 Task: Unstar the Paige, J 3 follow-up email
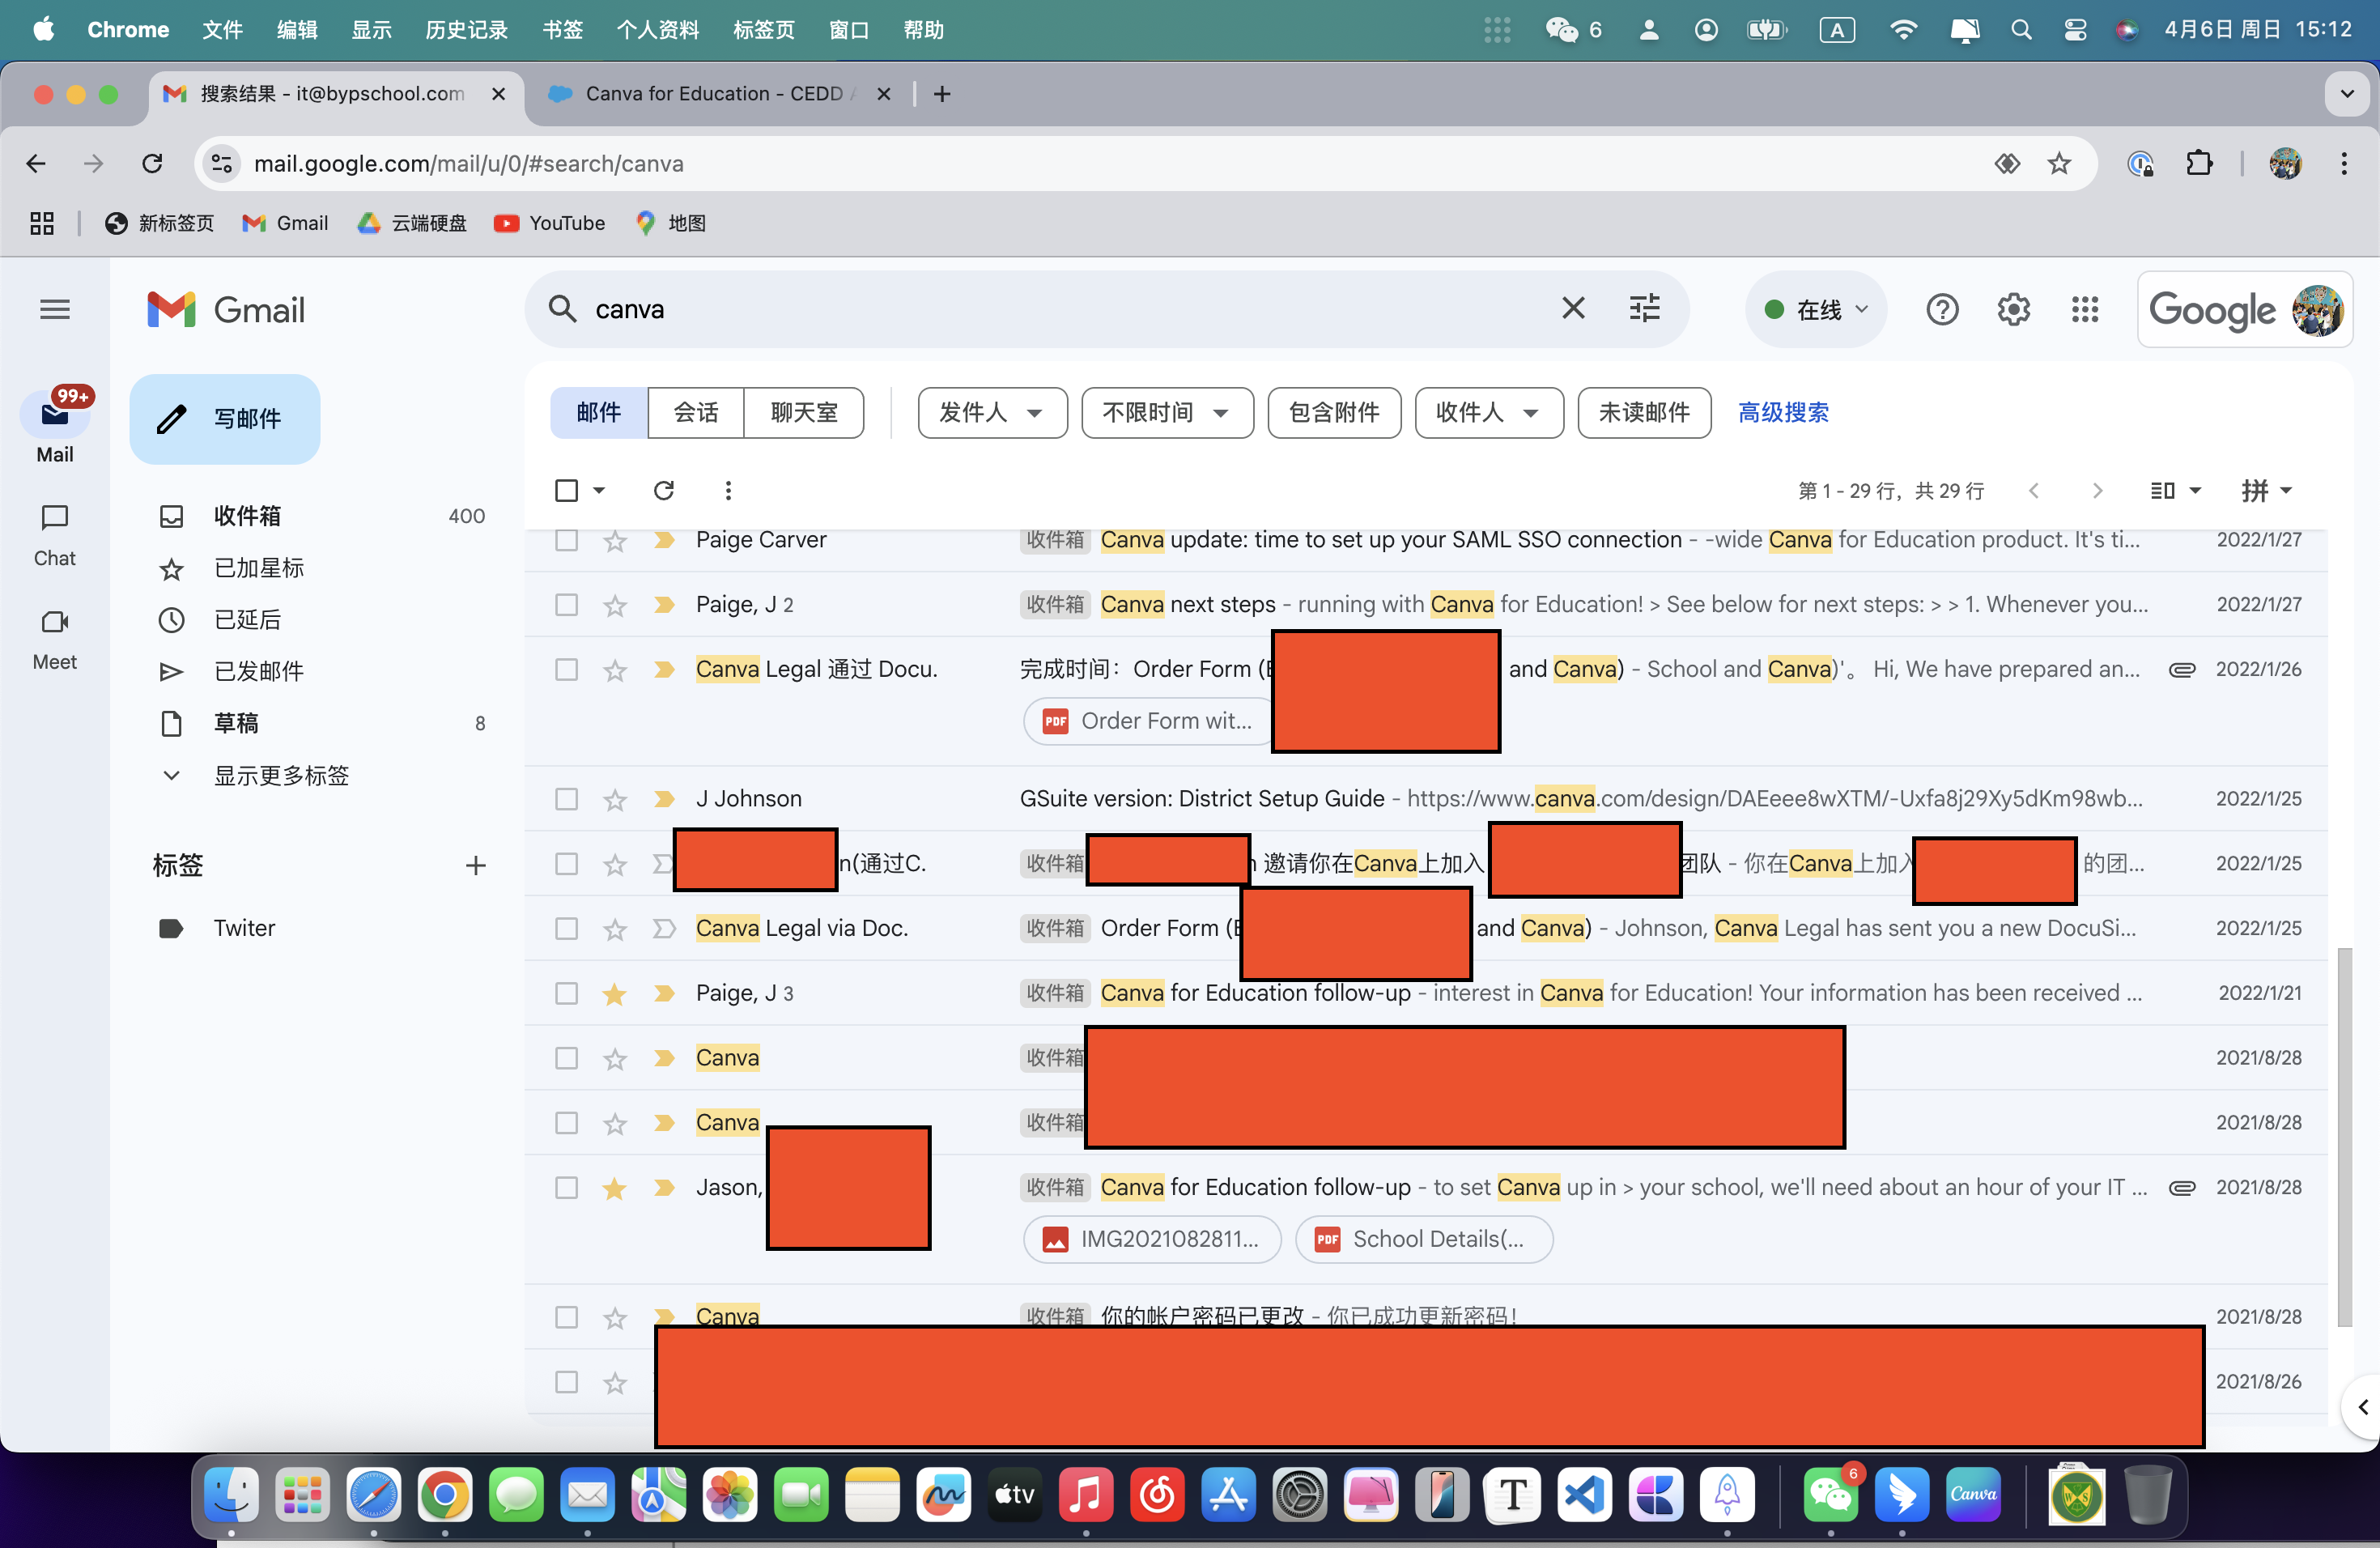point(615,994)
